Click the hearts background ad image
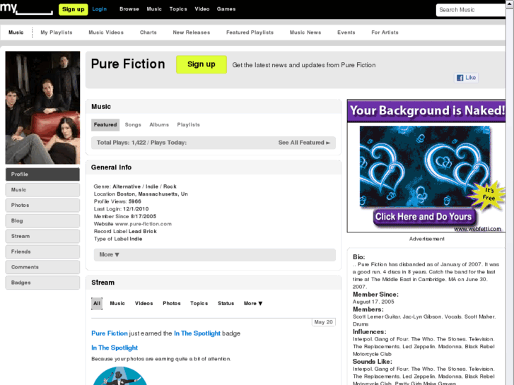514x385 pixels. pyautogui.click(x=425, y=166)
